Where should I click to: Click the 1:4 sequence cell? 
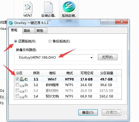tap(36, 96)
